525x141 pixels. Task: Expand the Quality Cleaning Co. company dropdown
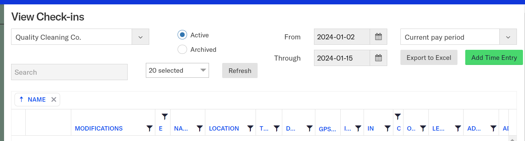(x=140, y=37)
